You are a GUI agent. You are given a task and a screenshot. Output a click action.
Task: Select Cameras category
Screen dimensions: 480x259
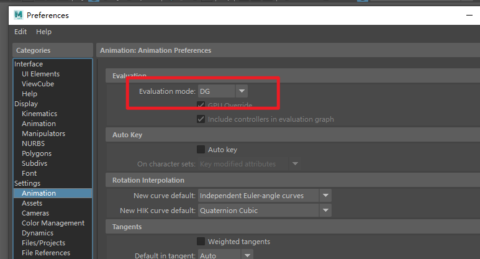pos(35,213)
